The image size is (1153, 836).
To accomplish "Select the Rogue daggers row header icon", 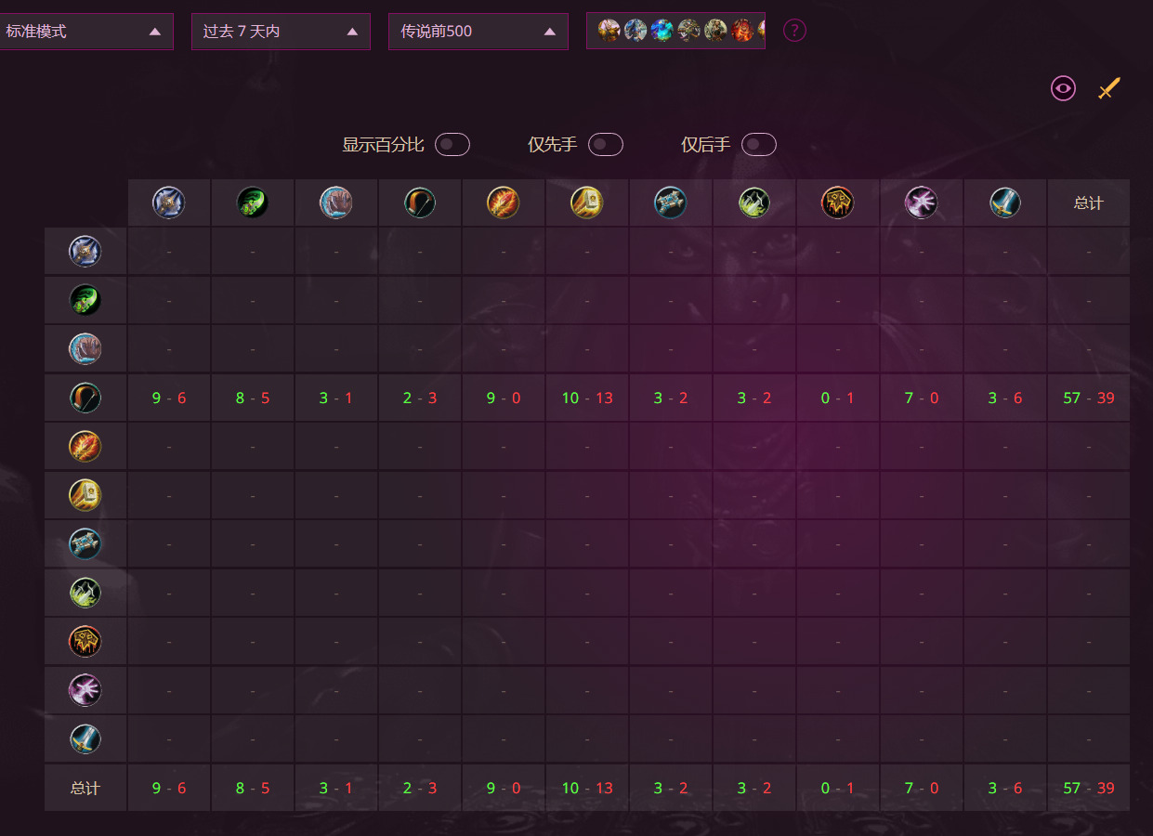I will 85,593.
